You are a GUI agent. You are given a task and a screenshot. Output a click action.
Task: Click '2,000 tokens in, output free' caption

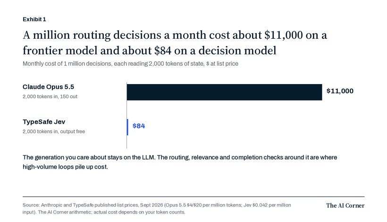(53, 132)
